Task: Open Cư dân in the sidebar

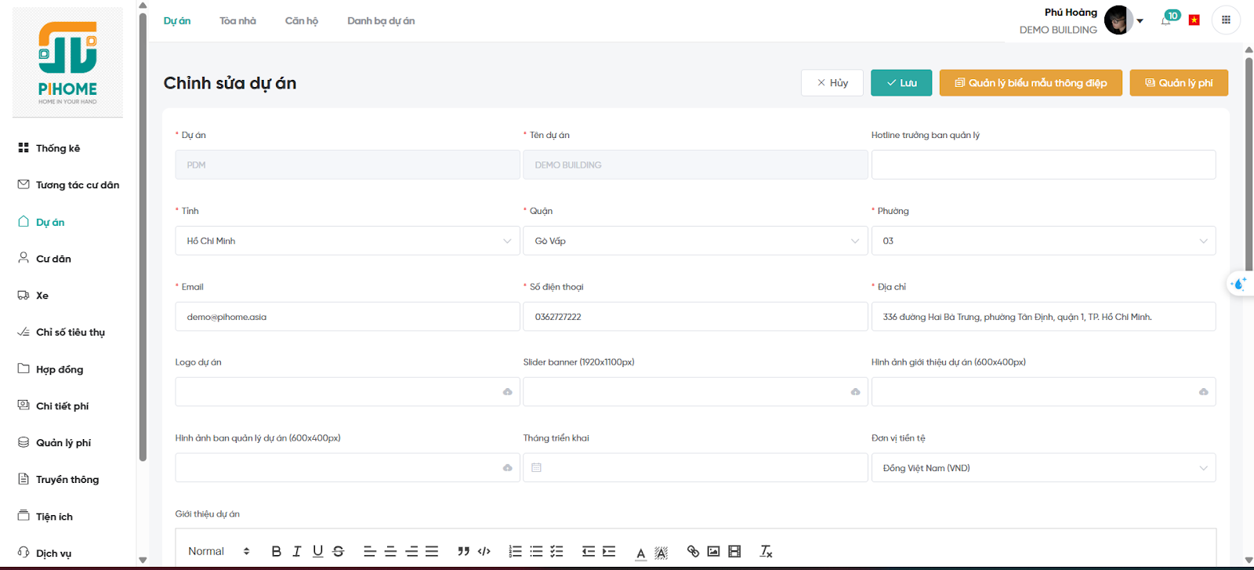Action: click(53, 259)
